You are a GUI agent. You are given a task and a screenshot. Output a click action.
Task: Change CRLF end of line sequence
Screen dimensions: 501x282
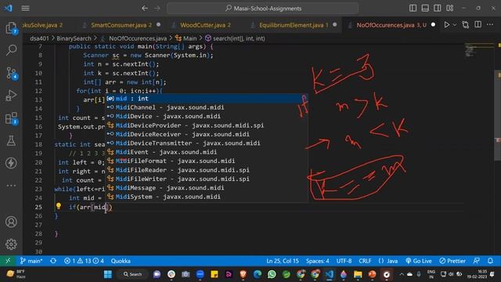[365, 261]
